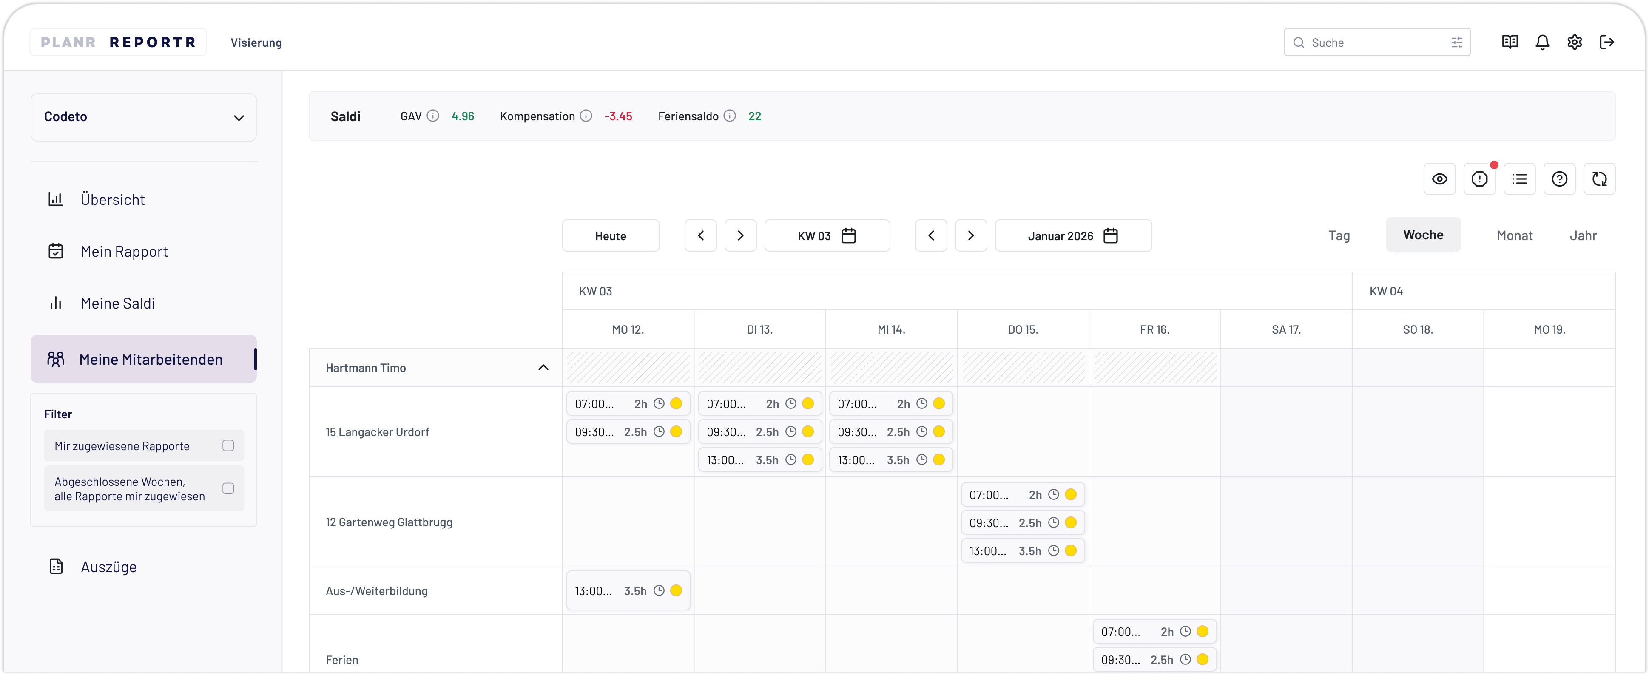Toggle the eye visibility button

pyautogui.click(x=1440, y=179)
